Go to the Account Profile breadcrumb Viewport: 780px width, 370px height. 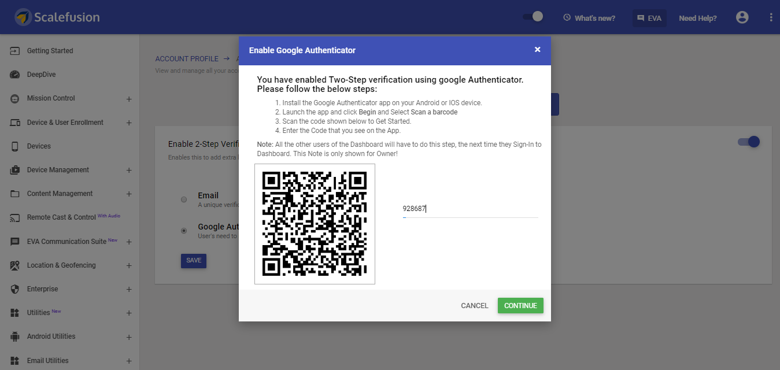click(187, 59)
